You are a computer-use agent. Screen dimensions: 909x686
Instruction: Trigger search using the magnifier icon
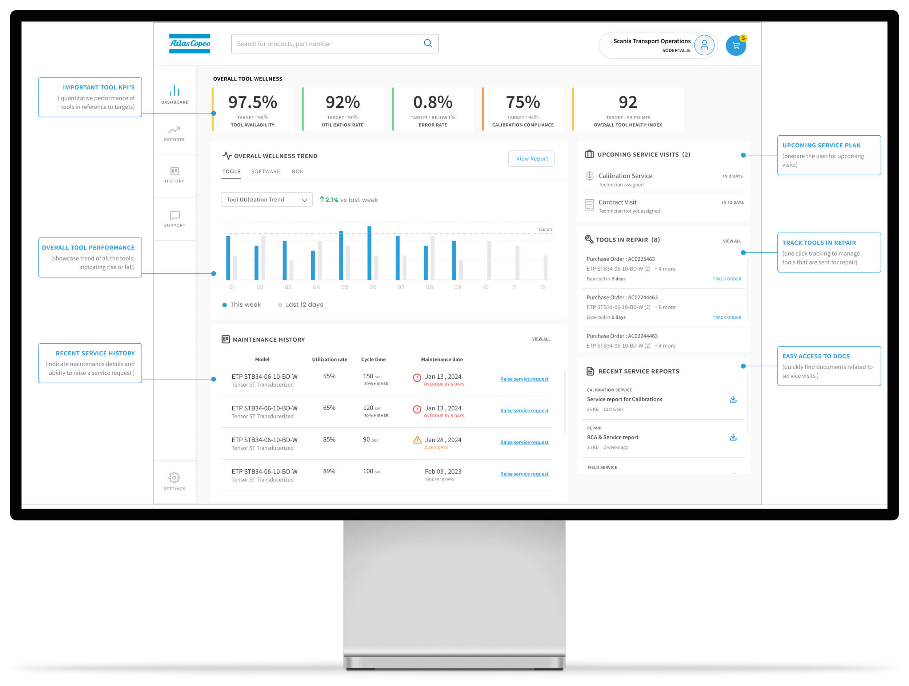(x=428, y=43)
